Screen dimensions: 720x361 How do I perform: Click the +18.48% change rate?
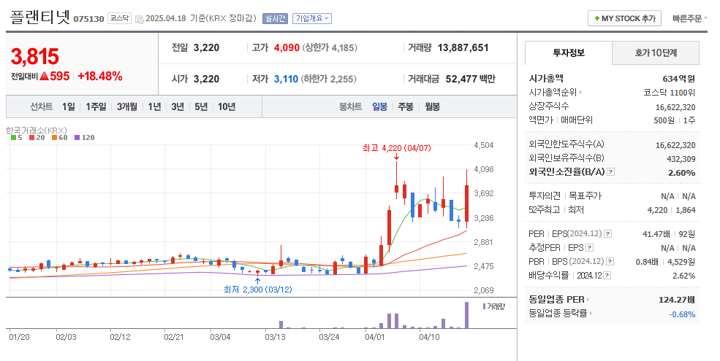[100, 76]
